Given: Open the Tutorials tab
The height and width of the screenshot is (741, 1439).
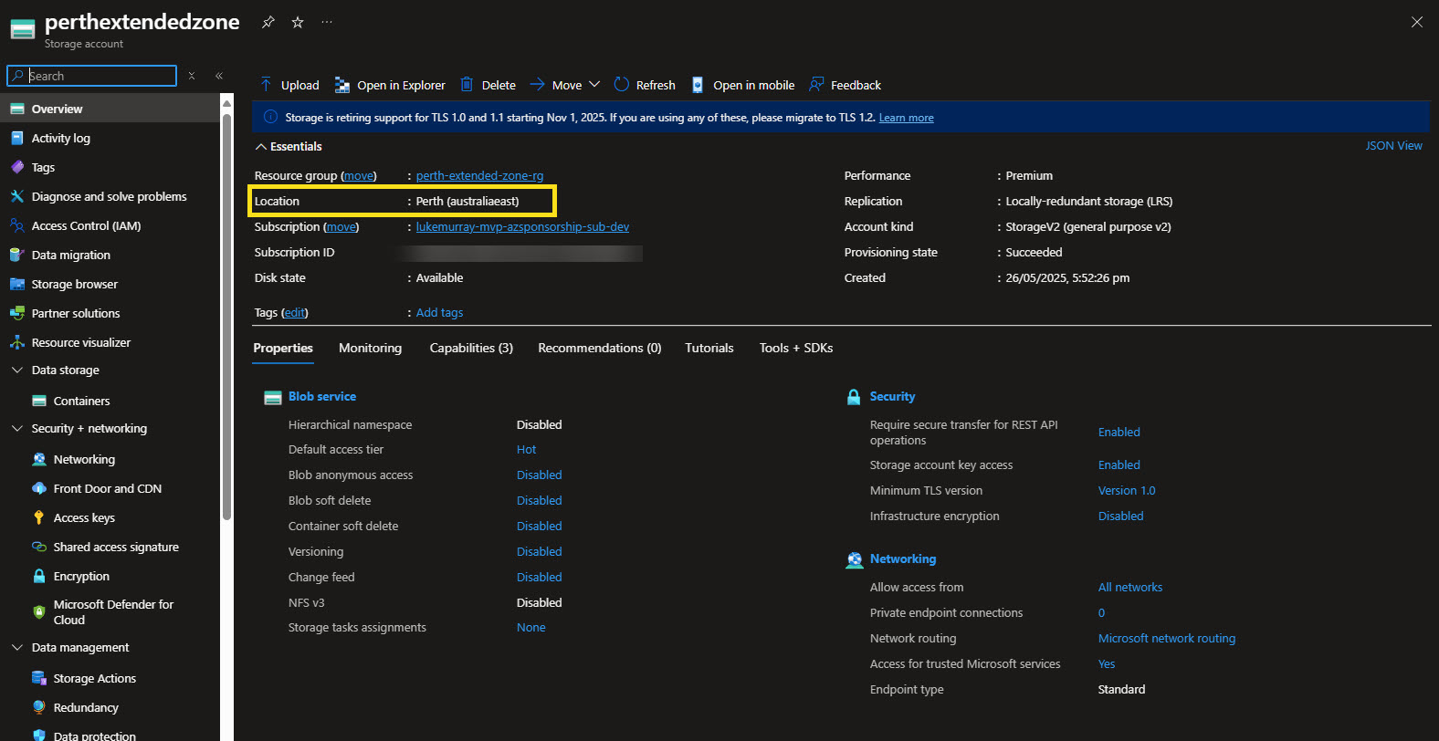Looking at the screenshot, I should [x=709, y=348].
